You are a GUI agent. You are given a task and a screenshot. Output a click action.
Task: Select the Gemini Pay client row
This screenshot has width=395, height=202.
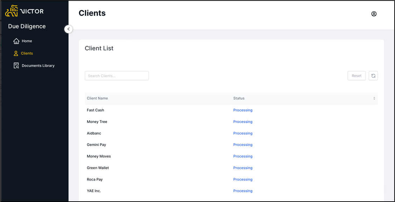pyautogui.click(x=96, y=145)
